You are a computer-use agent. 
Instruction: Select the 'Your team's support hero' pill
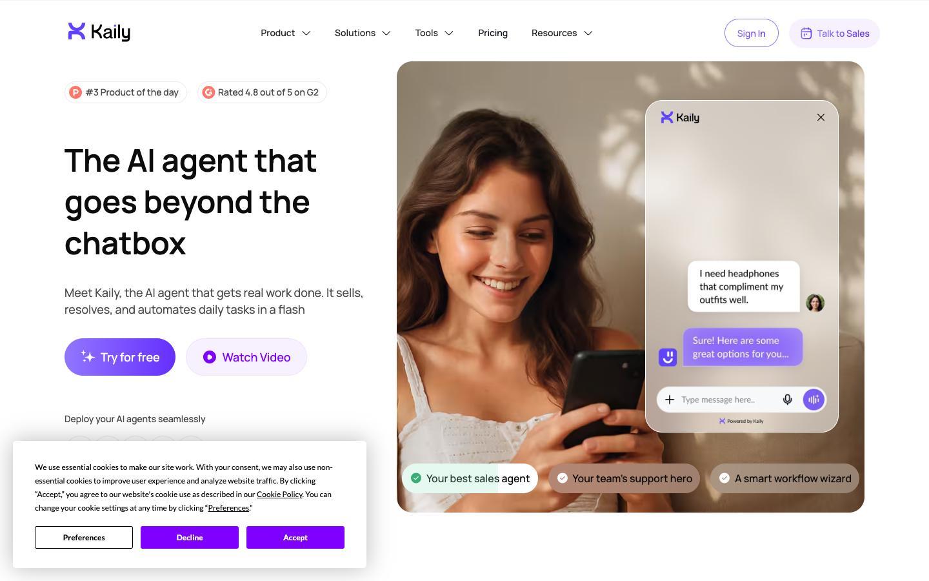624,478
